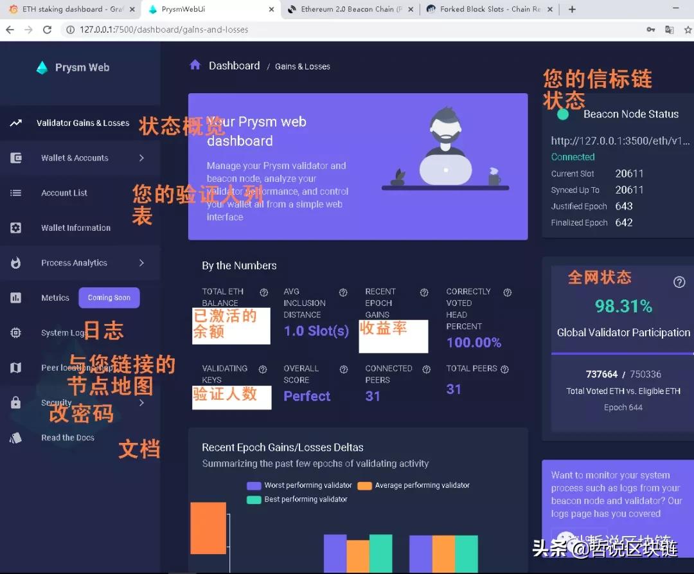The height and width of the screenshot is (574, 694).
Task: Click the Justified Epoch value 643
Action: (623, 206)
